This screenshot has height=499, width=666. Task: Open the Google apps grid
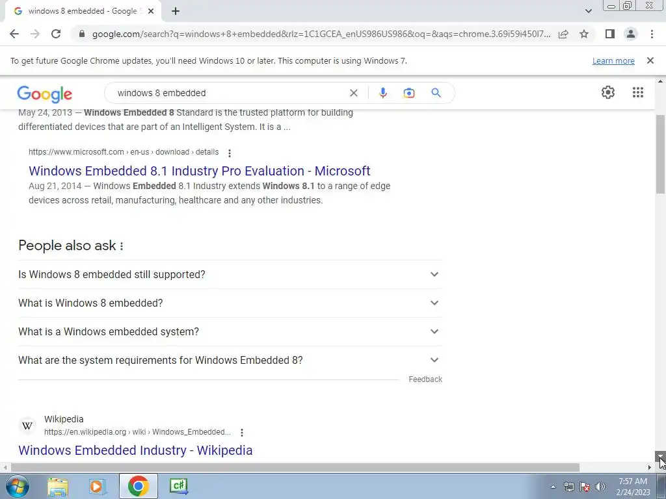[x=637, y=92]
